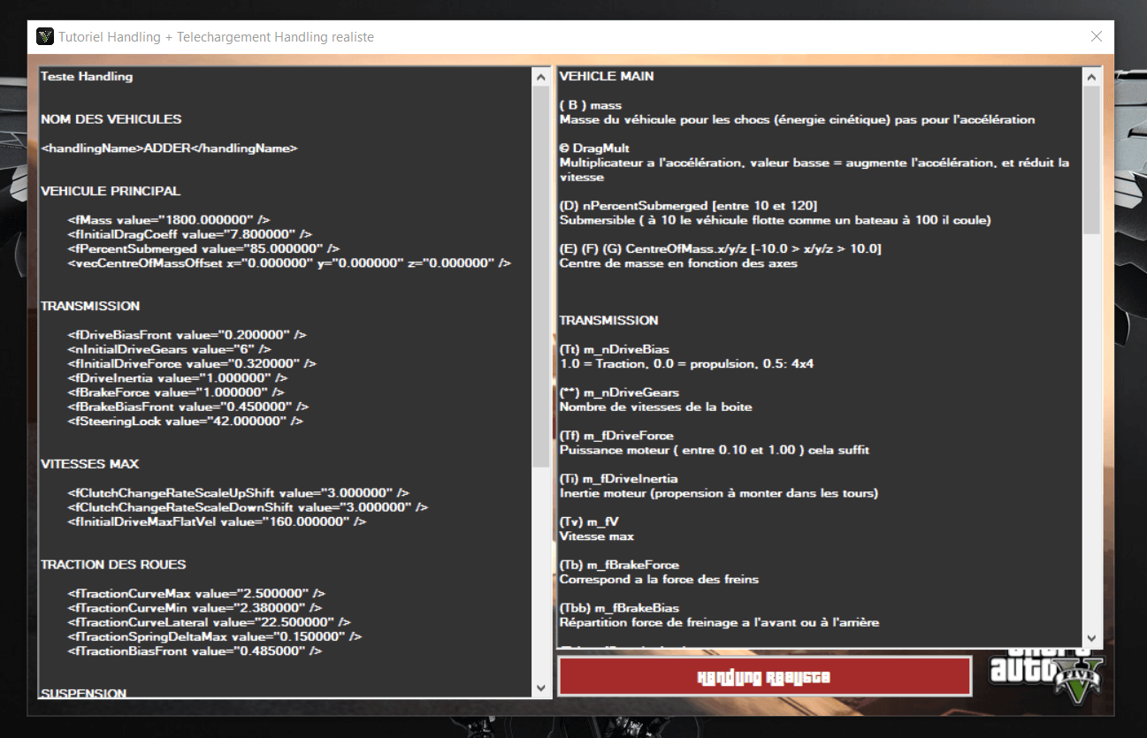Click the left pane's scroll down arrow
Screen dimensions: 1147x738
point(541,687)
